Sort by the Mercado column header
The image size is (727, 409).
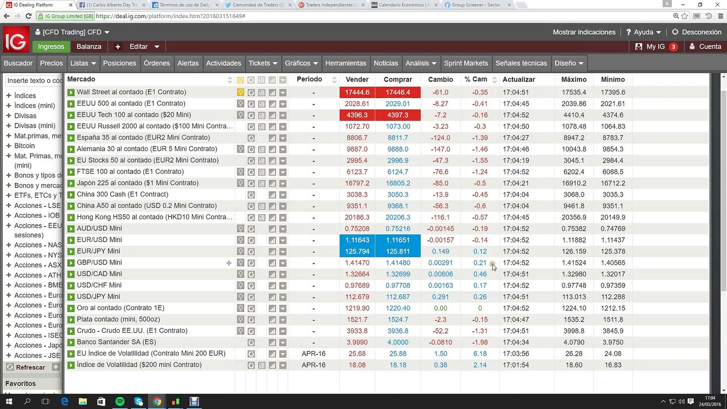click(x=81, y=80)
